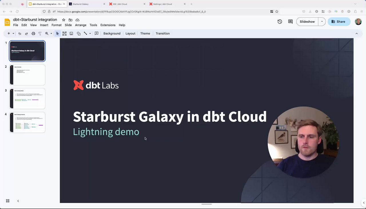The image size is (366, 209).
Task: Open the Arrange menu
Action: coord(81,25)
